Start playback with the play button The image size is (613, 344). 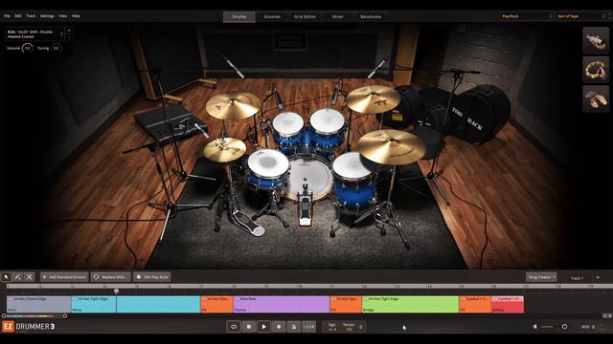click(x=263, y=327)
